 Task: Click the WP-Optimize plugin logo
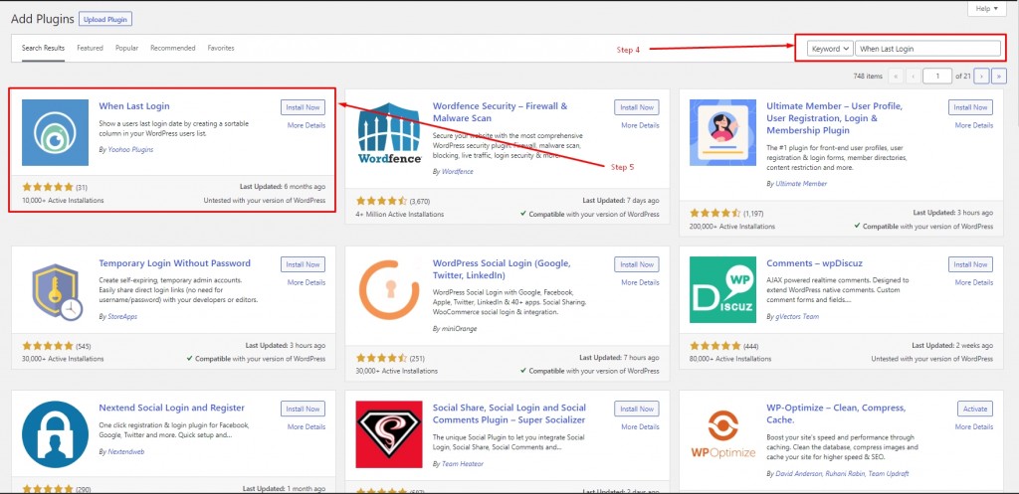[x=722, y=434]
